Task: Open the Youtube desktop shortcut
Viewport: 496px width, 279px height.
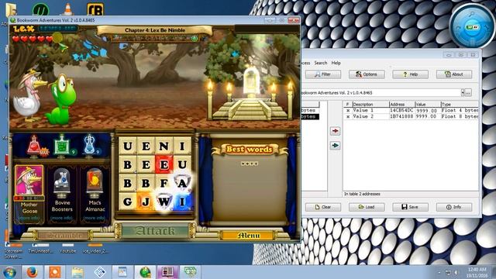Action: (67, 249)
